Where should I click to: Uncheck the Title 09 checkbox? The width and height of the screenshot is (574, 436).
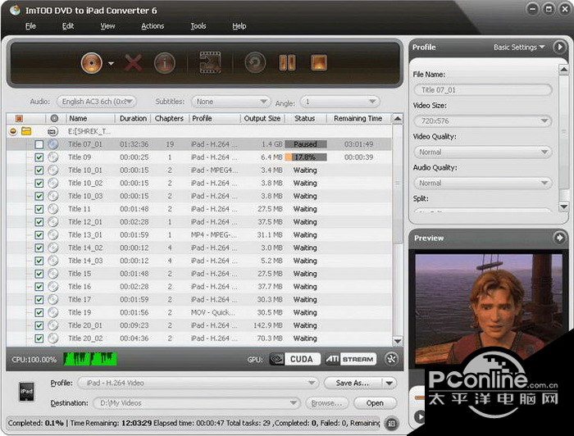coord(39,157)
